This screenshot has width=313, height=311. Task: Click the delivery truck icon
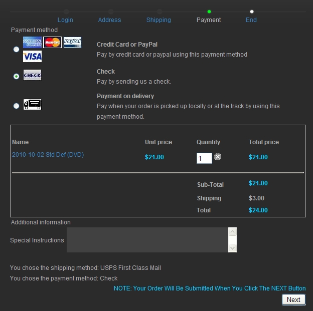point(32,104)
